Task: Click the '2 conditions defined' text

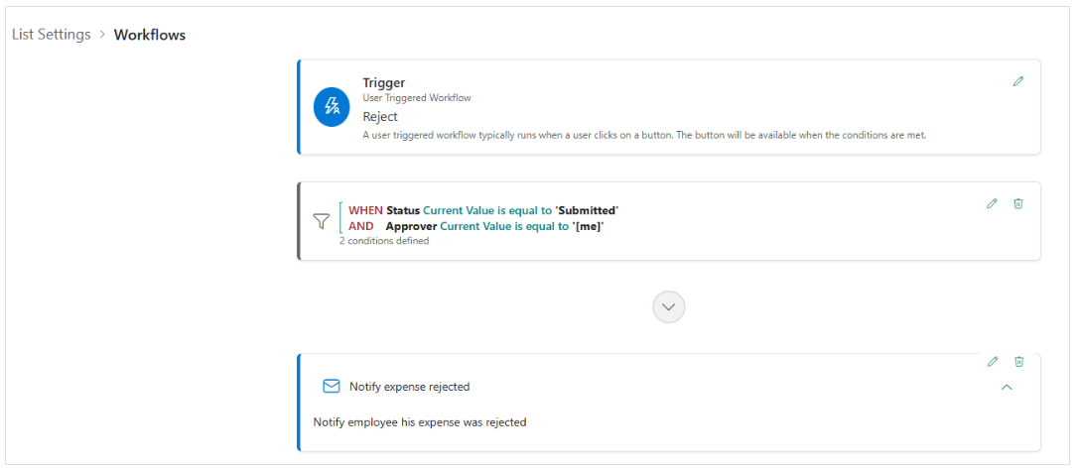Action: (384, 241)
